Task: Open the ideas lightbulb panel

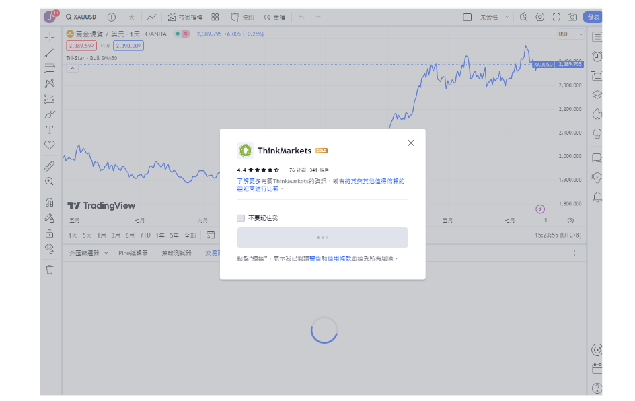Action: point(597,133)
